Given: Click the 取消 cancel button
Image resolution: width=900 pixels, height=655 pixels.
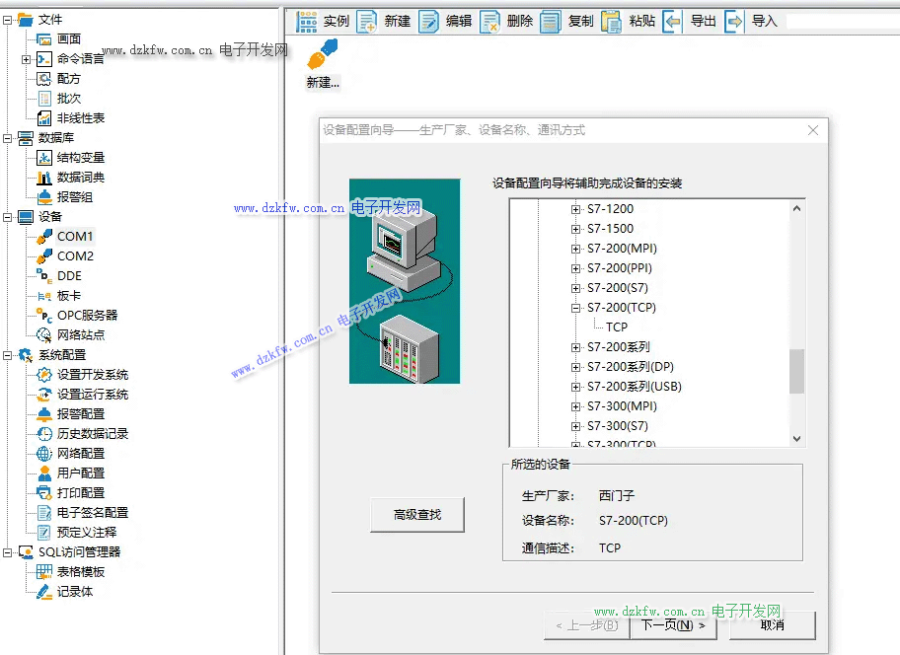Looking at the screenshot, I should click(x=772, y=624).
